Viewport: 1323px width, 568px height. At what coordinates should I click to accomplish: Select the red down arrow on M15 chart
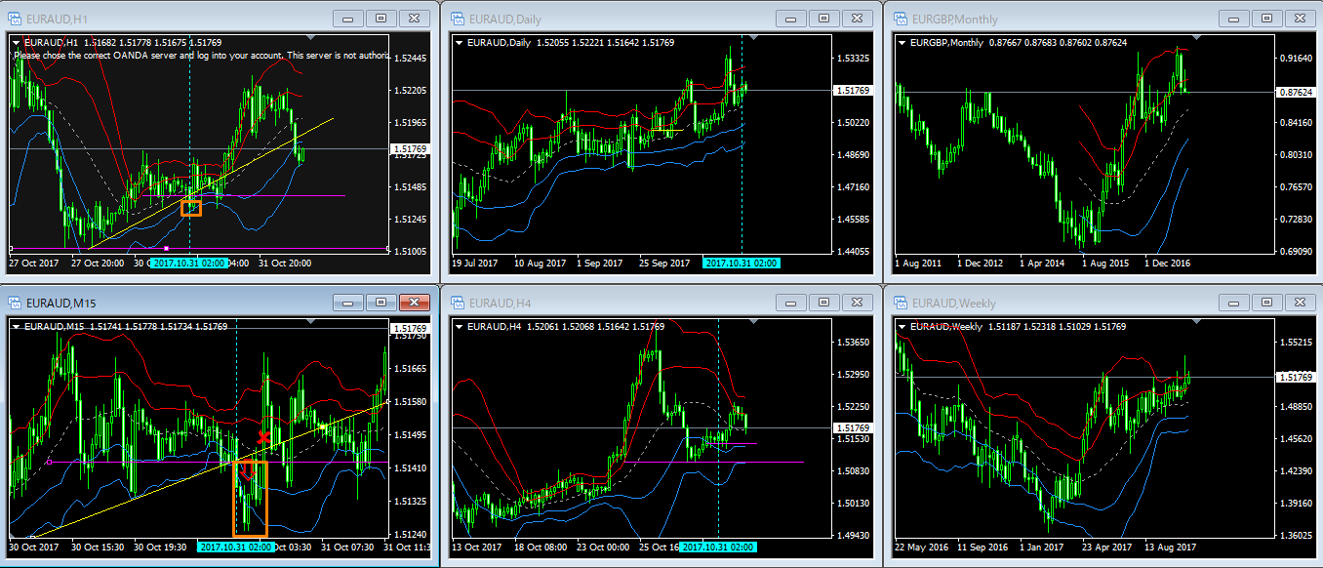pyautogui.click(x=248, y=471)
